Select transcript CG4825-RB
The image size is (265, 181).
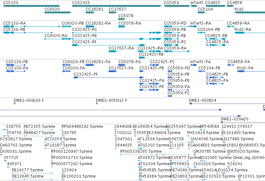[x=215, y=39]
